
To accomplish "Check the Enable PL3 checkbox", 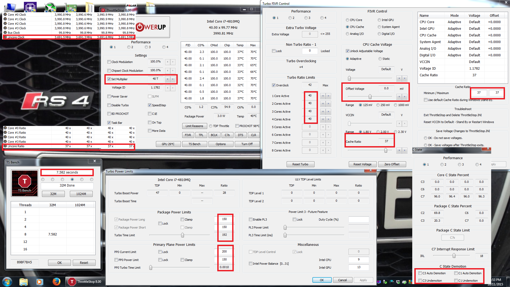I will click(250, 220).
